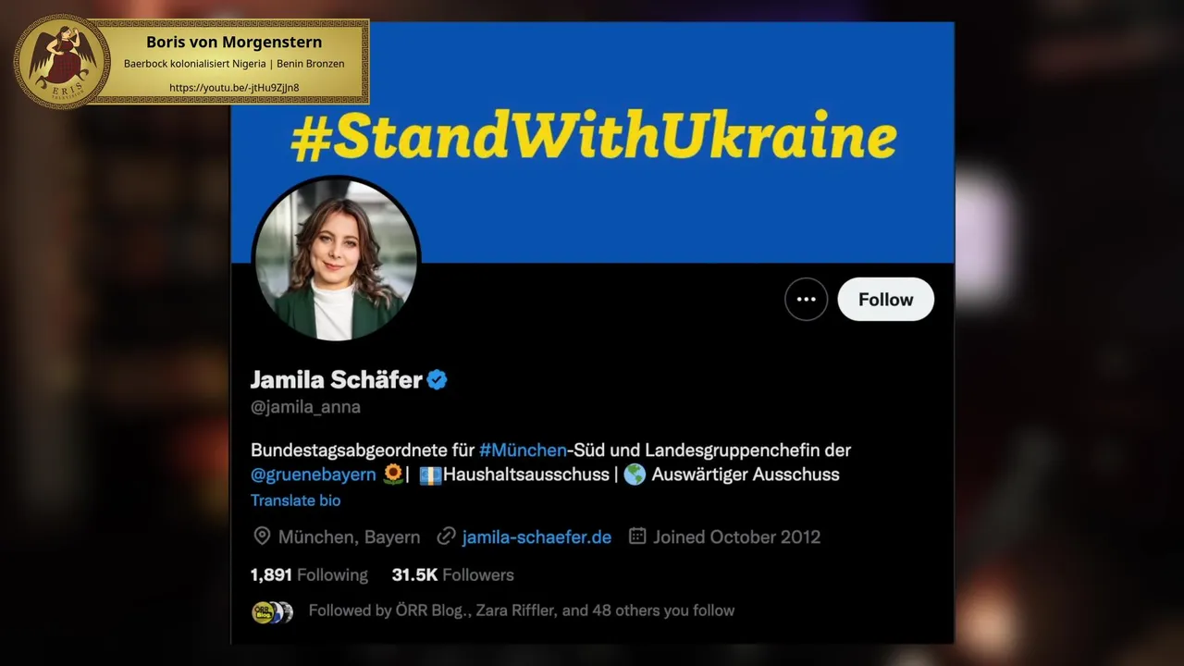
Task: Click the mutual followers avatar cluster
Action: point(273,611)
